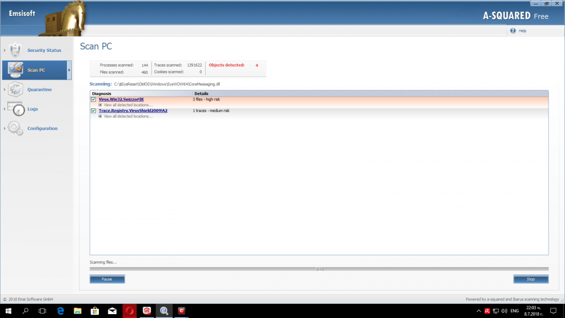Open the Configuration section
565x318 pixels.
point(42,128)
